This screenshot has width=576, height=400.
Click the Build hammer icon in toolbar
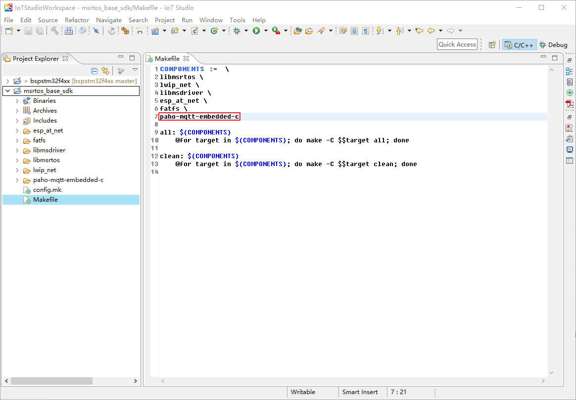pos(54,31)
